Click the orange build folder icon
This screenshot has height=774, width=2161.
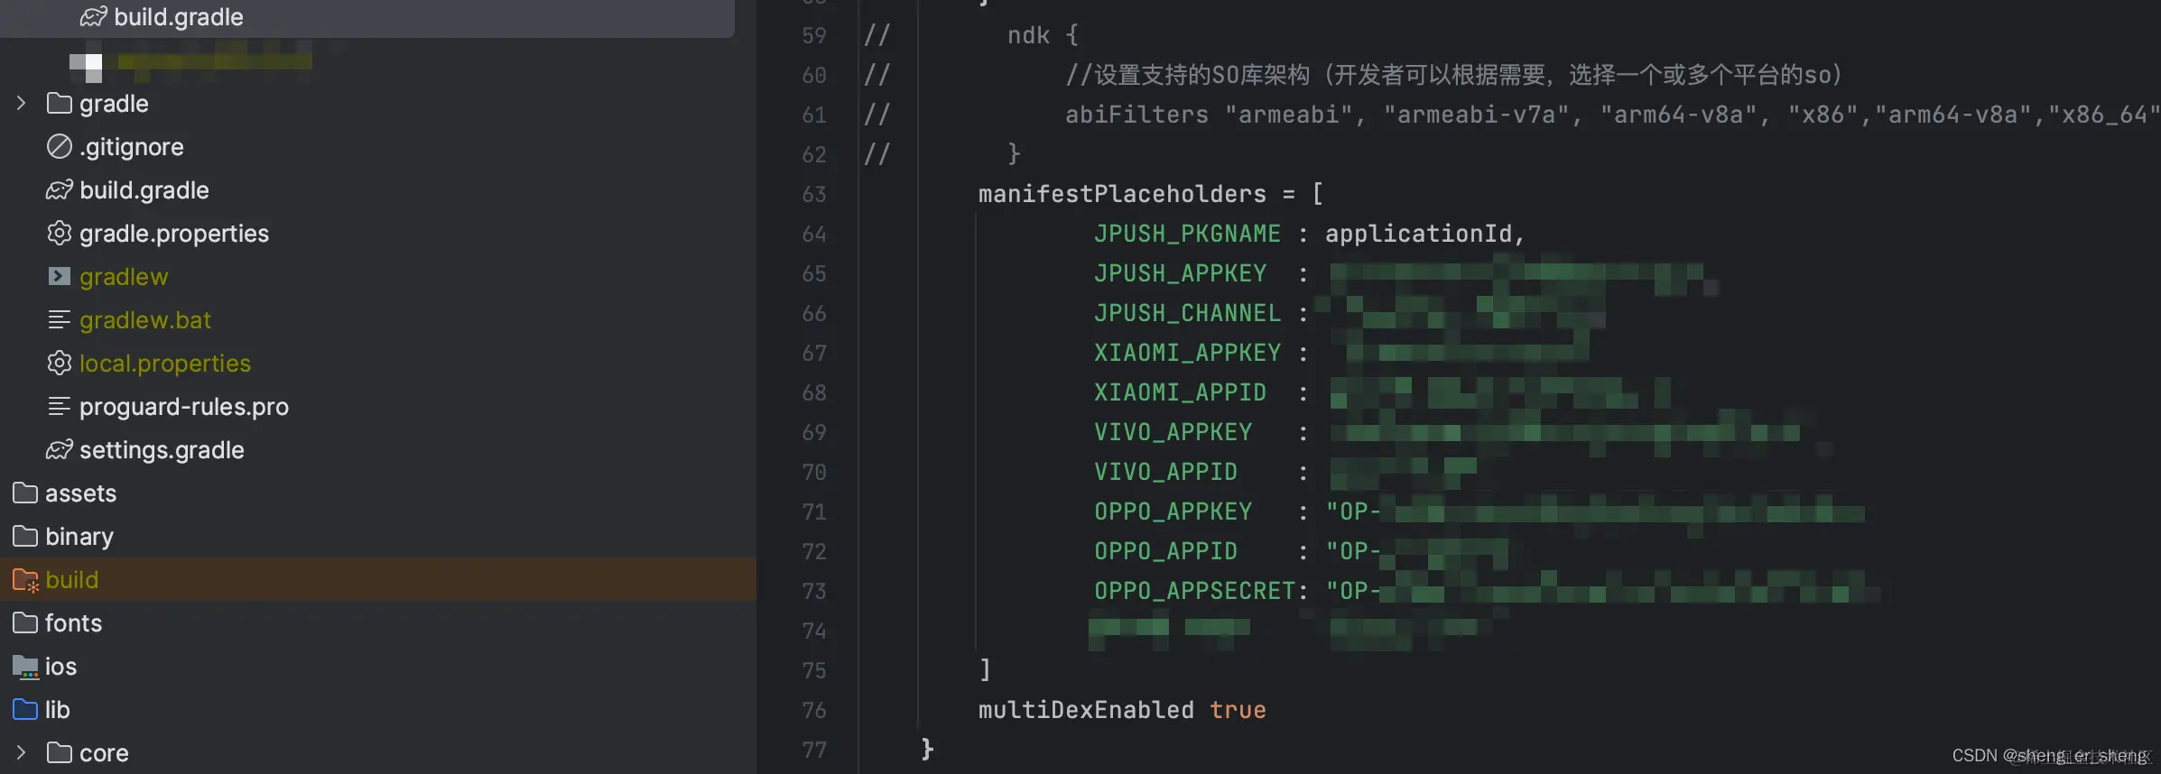click(26, 581)
